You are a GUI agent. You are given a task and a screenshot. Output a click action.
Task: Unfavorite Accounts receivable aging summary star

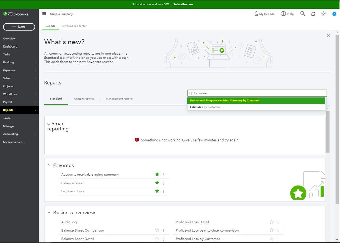[x=157, y=174]
